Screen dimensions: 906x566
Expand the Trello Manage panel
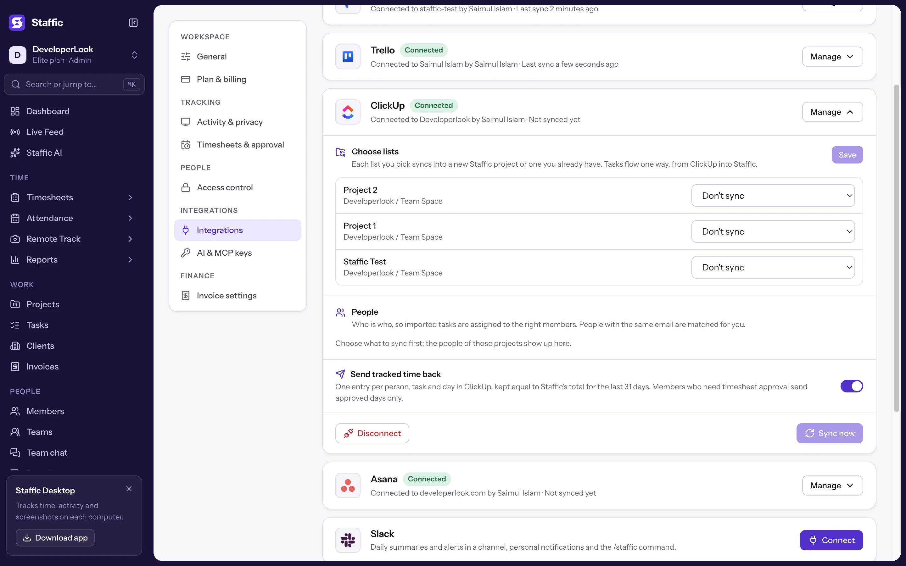[x=832, y=57]
